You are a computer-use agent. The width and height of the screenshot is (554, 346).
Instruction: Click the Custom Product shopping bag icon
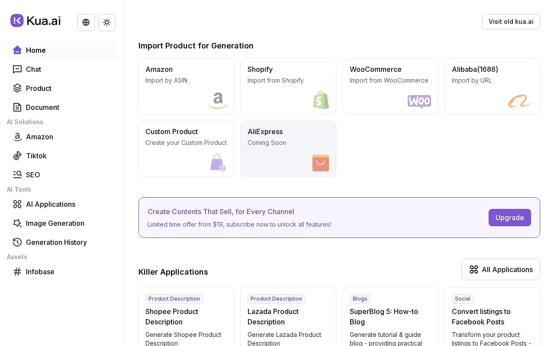[218, 163]
